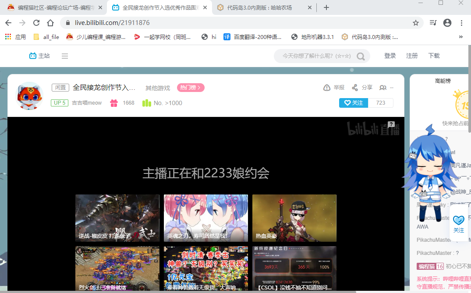Open the browser home page
The width and height of the screenshot is (471, 293).
[x=50, y=23]
